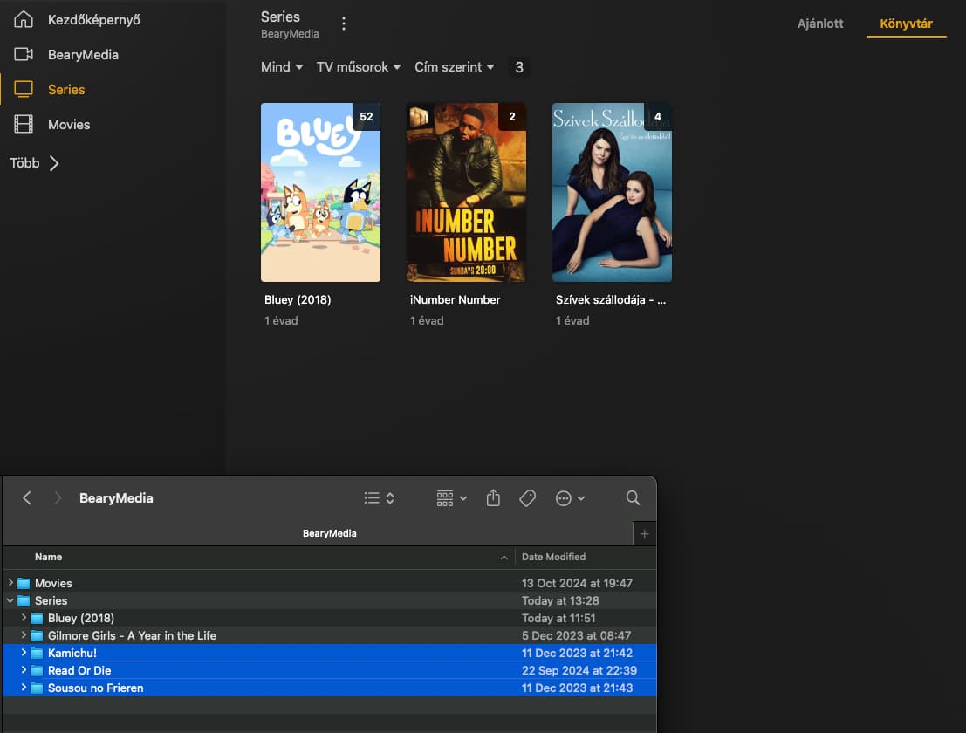Click the Sousou no Frieren folder icon
The height and width of the screenshot is (733, 966).
click(37, 688)
